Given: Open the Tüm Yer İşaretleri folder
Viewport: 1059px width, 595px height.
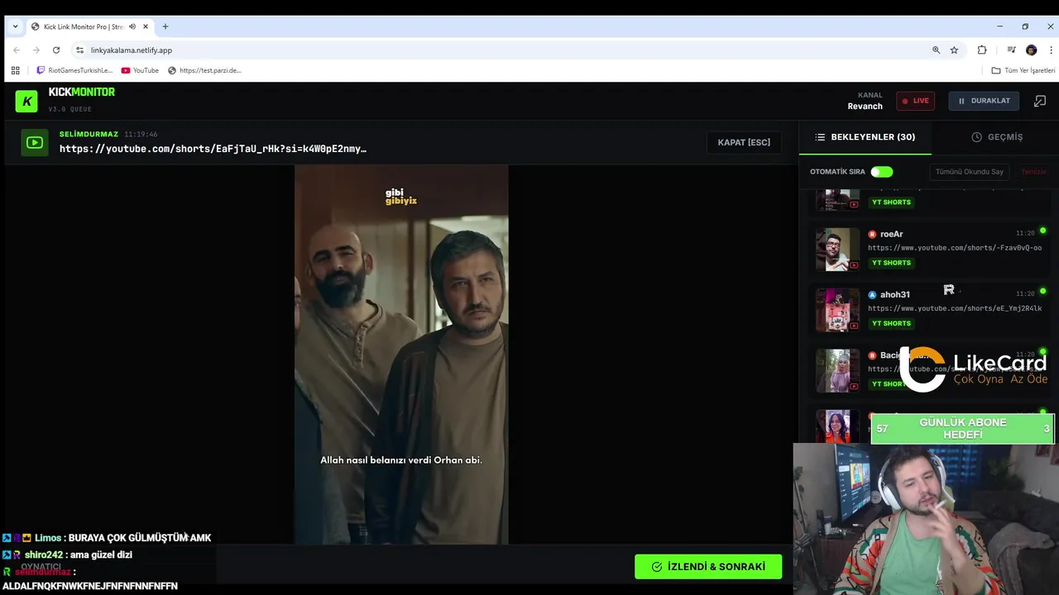Looking at the screenshot, I should point(1023,70).
